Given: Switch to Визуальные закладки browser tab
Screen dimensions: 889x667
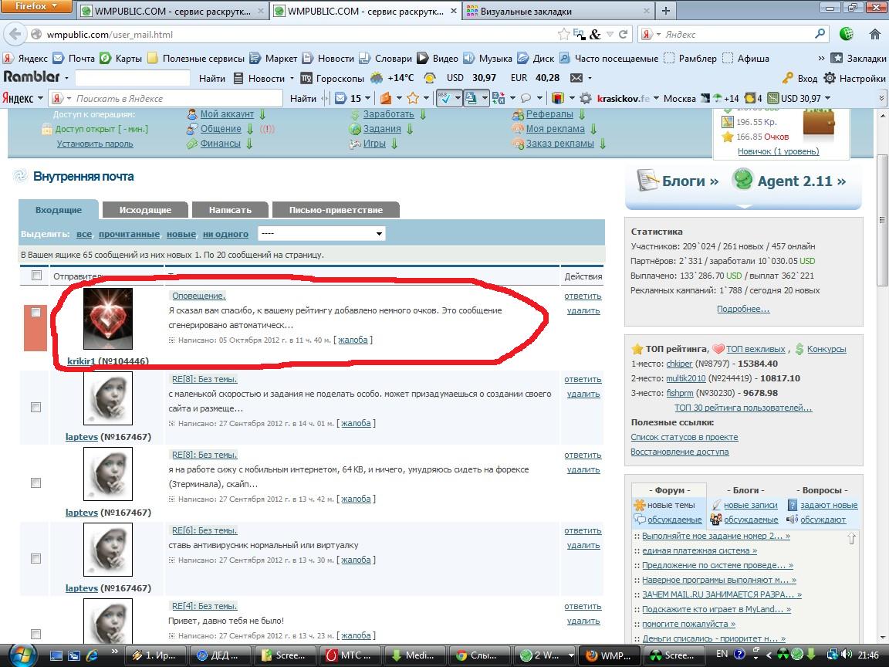Looking at the screenshot, I should tap(557, 11).
